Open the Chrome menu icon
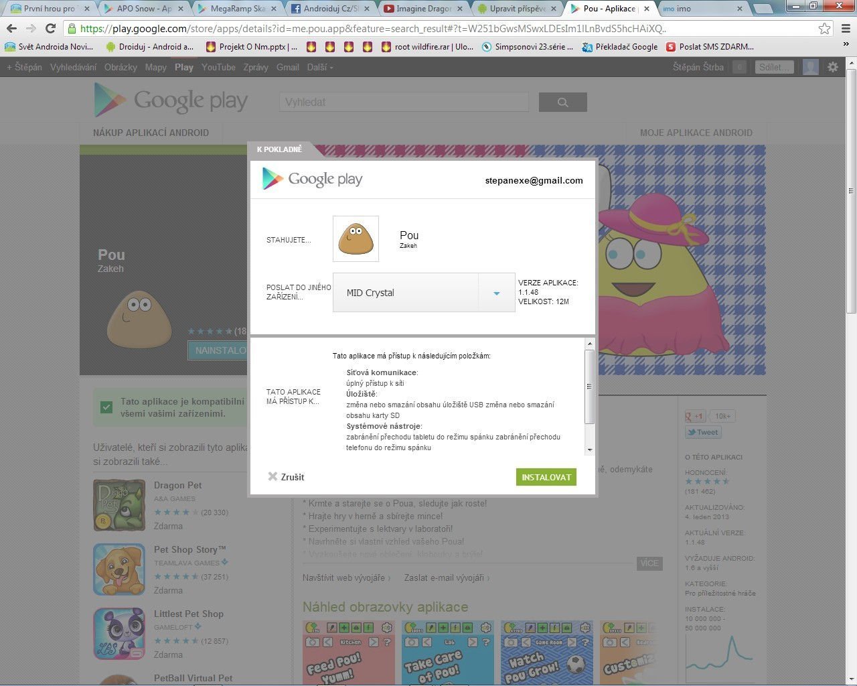 pos(846,29)
